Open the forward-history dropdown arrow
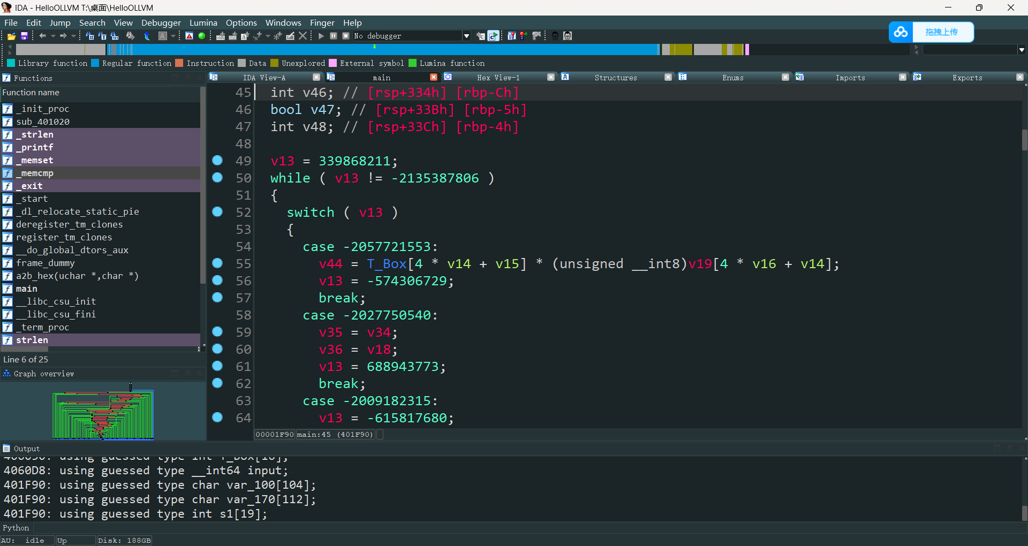This screenshot has height=546, width=1028. pyautogui.click(x=73, y=36)
